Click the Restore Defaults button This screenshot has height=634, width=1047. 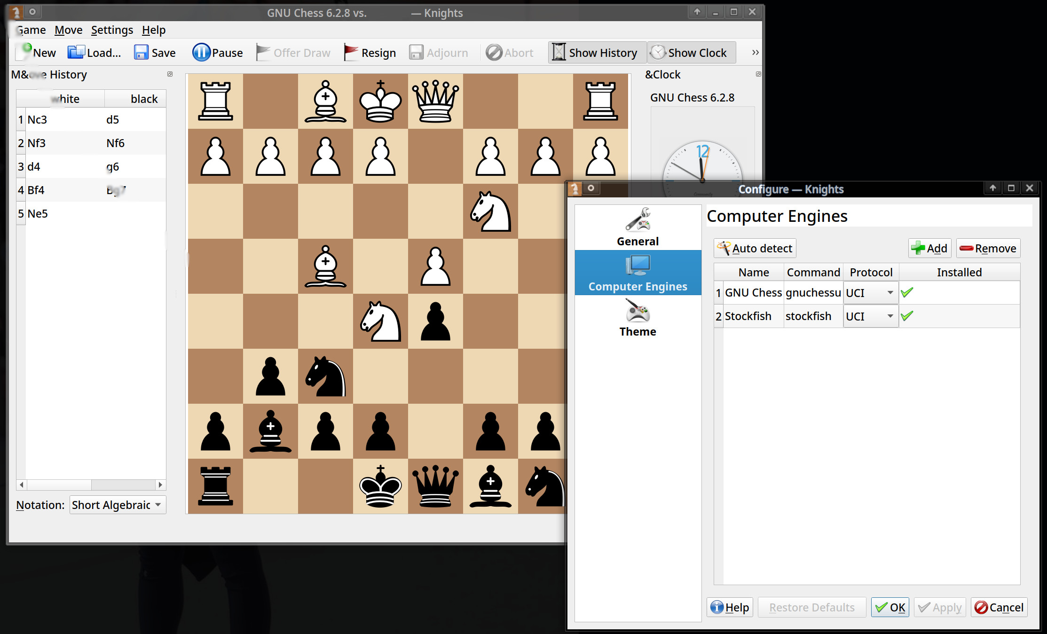[811, 606]
